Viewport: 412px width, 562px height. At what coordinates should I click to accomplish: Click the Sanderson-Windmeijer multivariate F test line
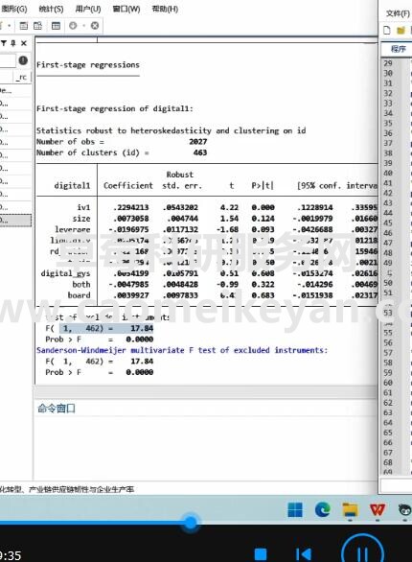pos(182,350)
